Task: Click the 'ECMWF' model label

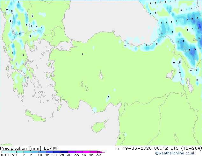Action: point(51,148)
